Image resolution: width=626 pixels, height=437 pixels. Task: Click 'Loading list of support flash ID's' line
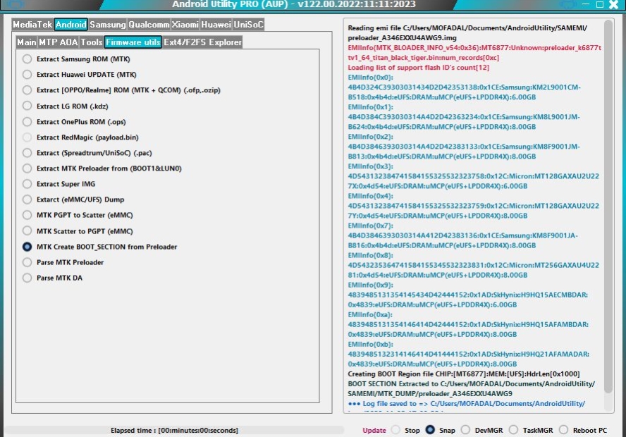(x=419, y=68)
